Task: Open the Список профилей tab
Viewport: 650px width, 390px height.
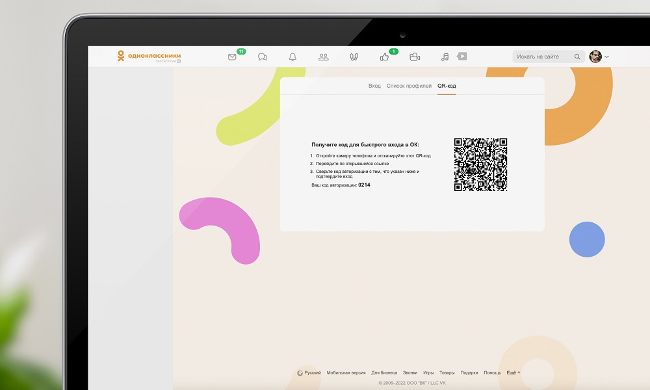Action: click(x=409, y=85)
